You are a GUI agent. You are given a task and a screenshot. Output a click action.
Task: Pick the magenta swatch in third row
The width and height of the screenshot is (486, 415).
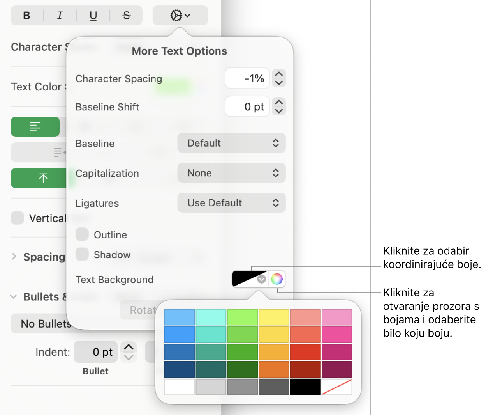click(337, 352)
